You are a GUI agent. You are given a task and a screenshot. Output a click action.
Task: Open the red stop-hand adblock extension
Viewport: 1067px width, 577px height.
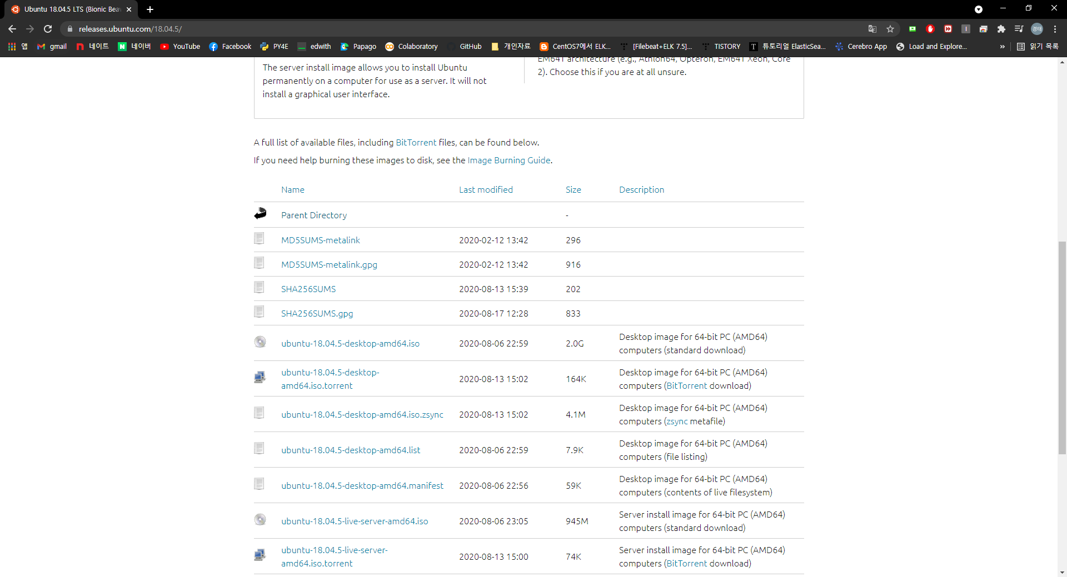[x=930, y=29]
